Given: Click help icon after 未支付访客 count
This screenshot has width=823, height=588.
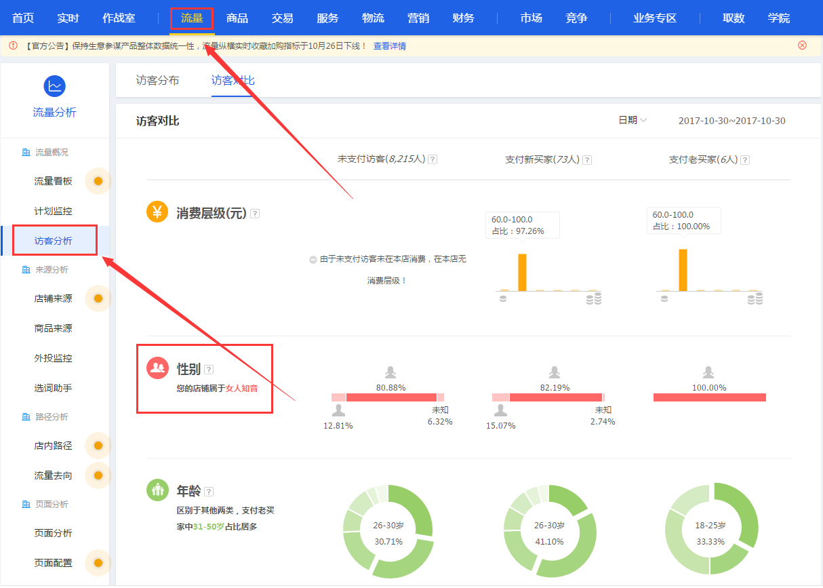Looking at the screenshot, I should (433, 160).
